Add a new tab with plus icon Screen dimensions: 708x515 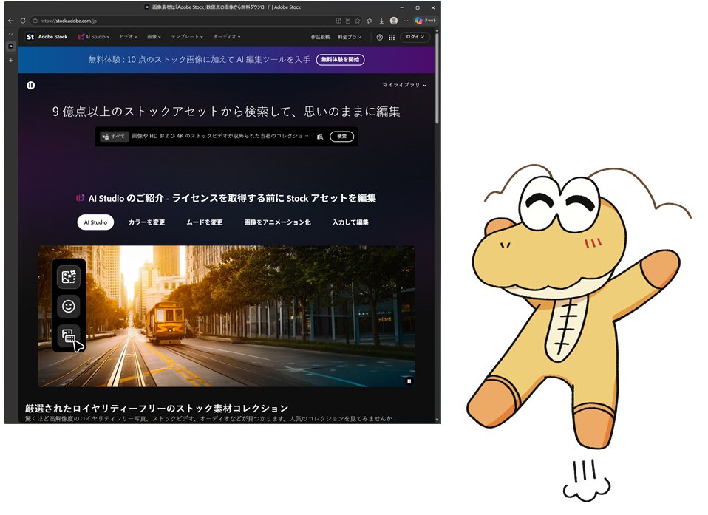[x=11, y=60]
